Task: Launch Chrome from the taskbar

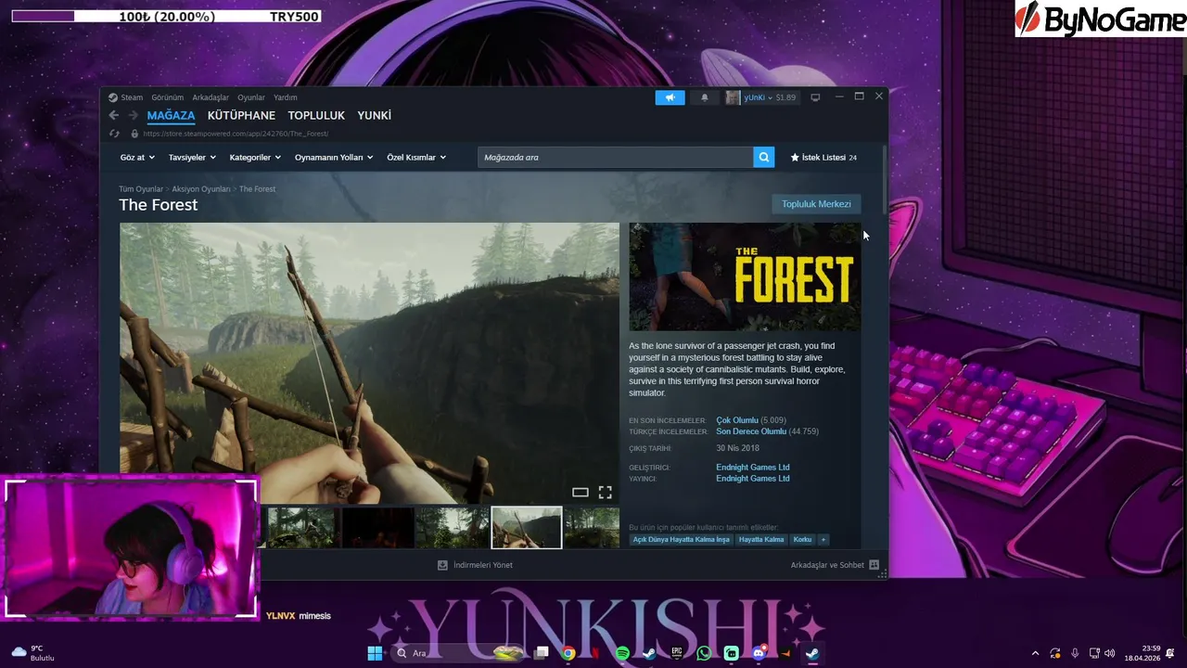Action: [x=568, y=653]
